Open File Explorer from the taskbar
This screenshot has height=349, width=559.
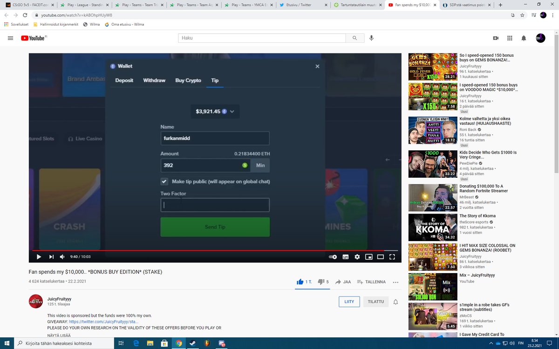click(150, 343)
